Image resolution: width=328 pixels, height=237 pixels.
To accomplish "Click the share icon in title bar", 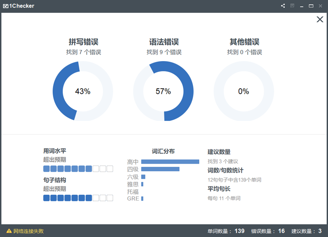I will (x=283, y=6).
